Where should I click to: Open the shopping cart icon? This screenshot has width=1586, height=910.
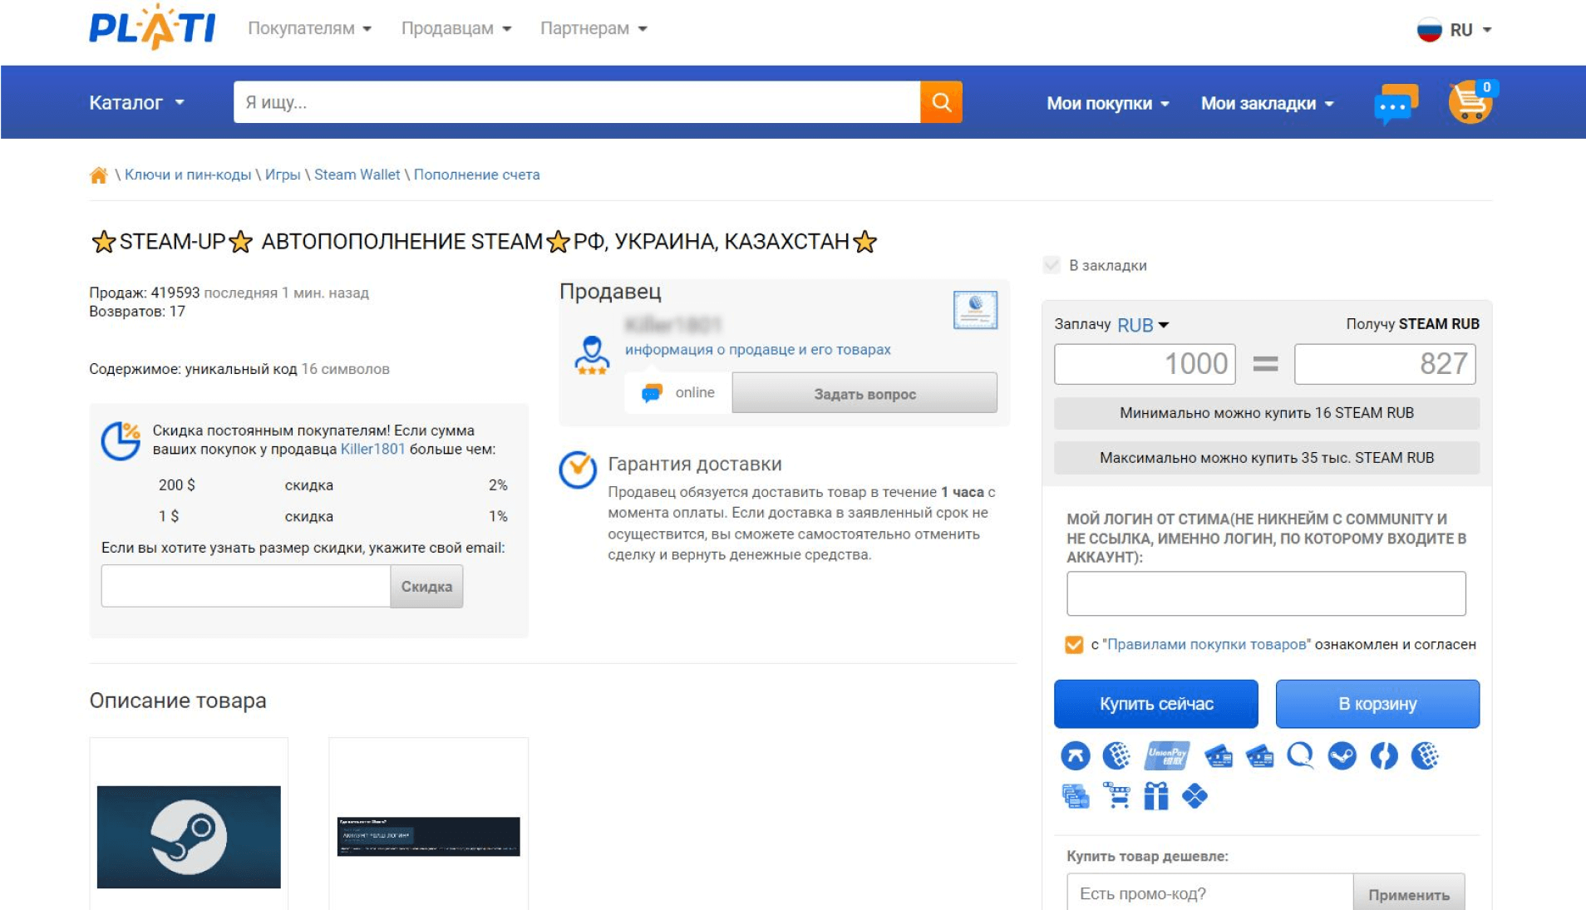coord(1470,103)
